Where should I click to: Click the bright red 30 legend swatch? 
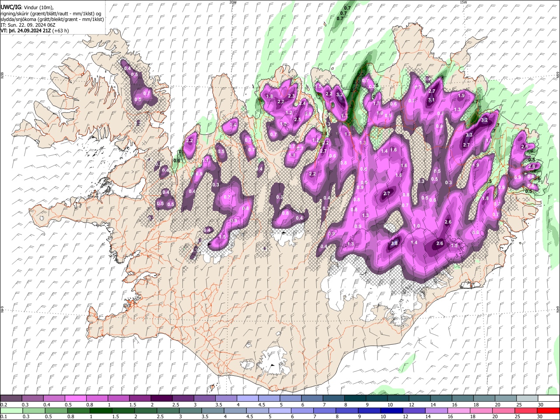(x=548, y=411)
